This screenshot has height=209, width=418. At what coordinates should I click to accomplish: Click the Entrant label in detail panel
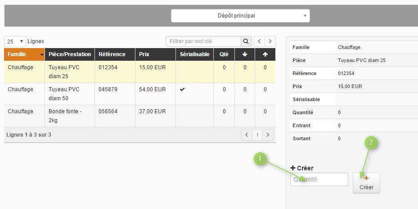pos(301,125)
